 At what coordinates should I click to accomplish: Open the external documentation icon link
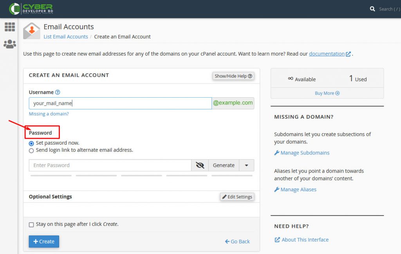click(x=348, y=54)
